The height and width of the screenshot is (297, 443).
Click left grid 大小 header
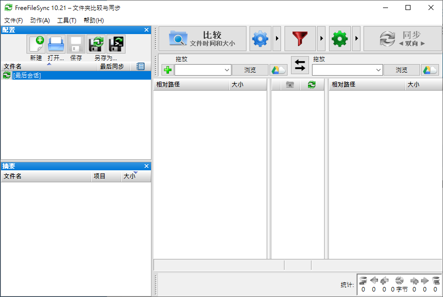click(247, 84)
